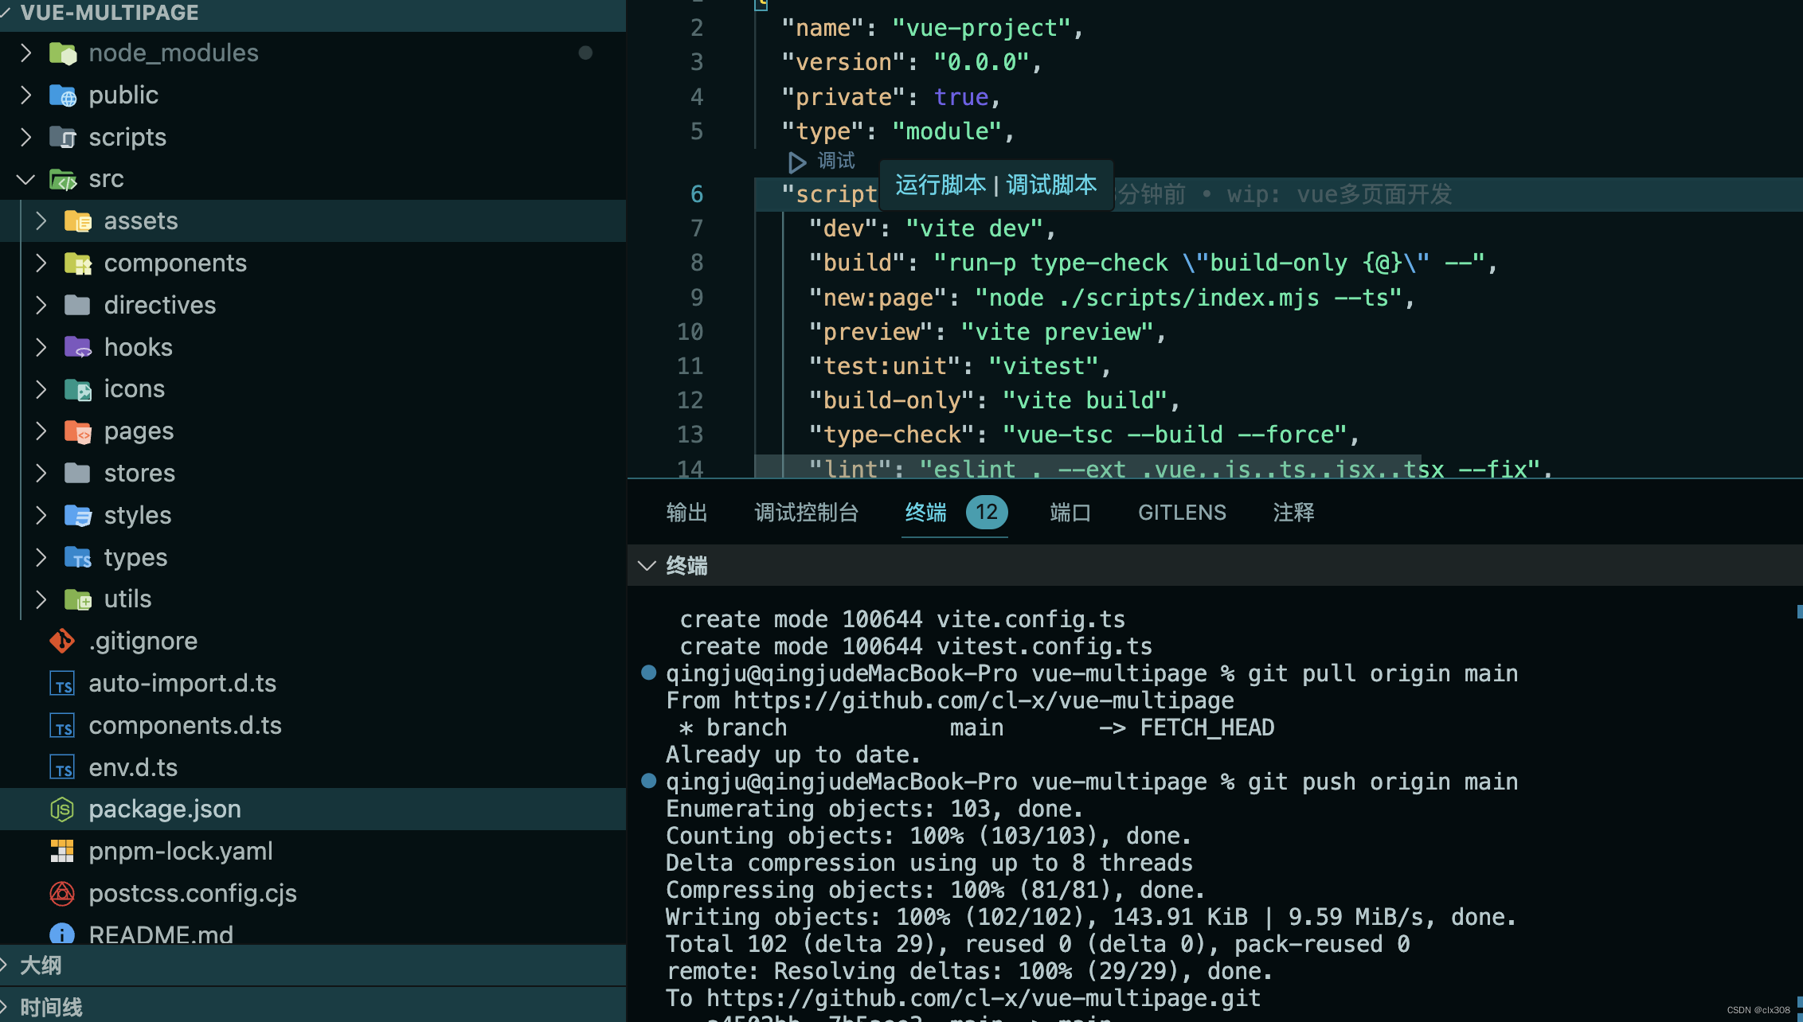Open the 端口 tab
The width and height of the screenshot is (1803, 1022).
coord(1070,513)
